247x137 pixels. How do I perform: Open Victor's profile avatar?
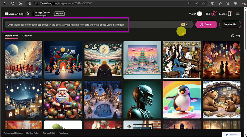coord(199,14)
